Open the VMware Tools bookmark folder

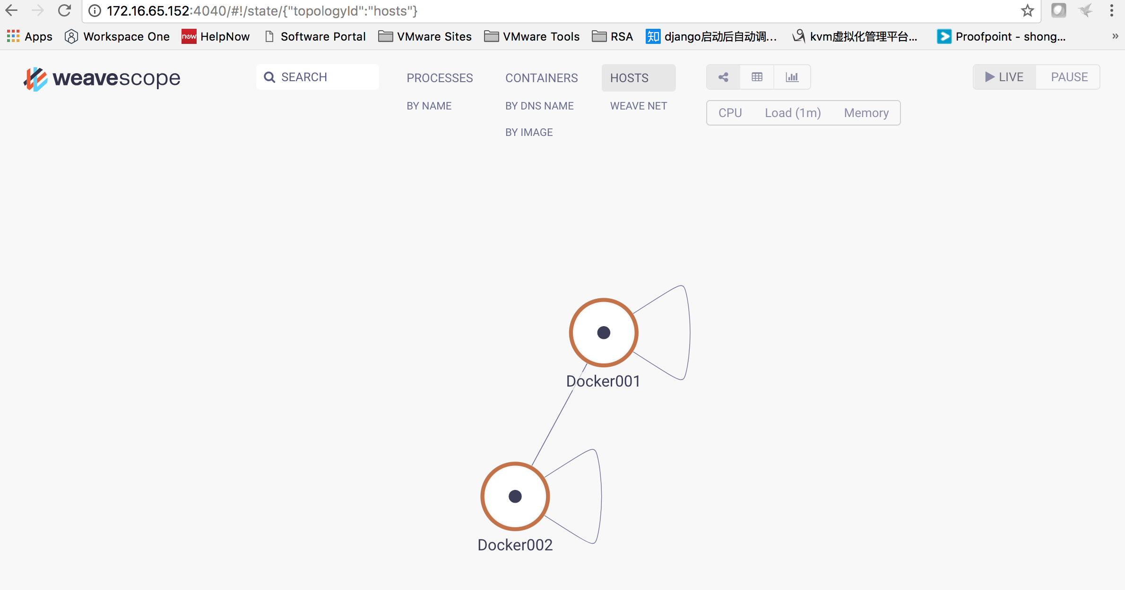[532, 36]
